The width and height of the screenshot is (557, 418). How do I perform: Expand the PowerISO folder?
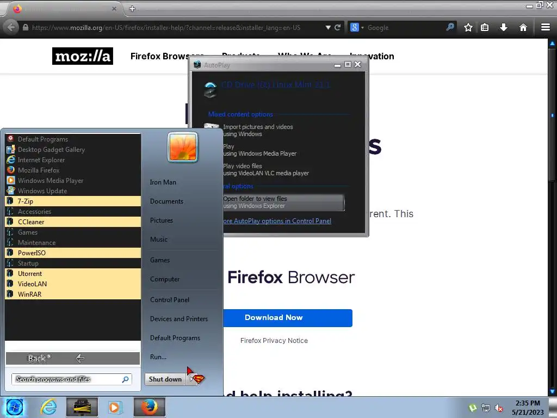coord(73,253)
